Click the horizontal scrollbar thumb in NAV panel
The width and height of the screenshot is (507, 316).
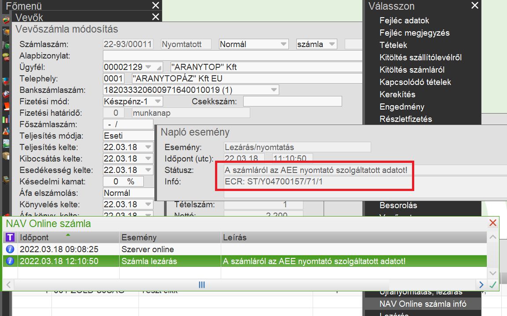point(202,285)
